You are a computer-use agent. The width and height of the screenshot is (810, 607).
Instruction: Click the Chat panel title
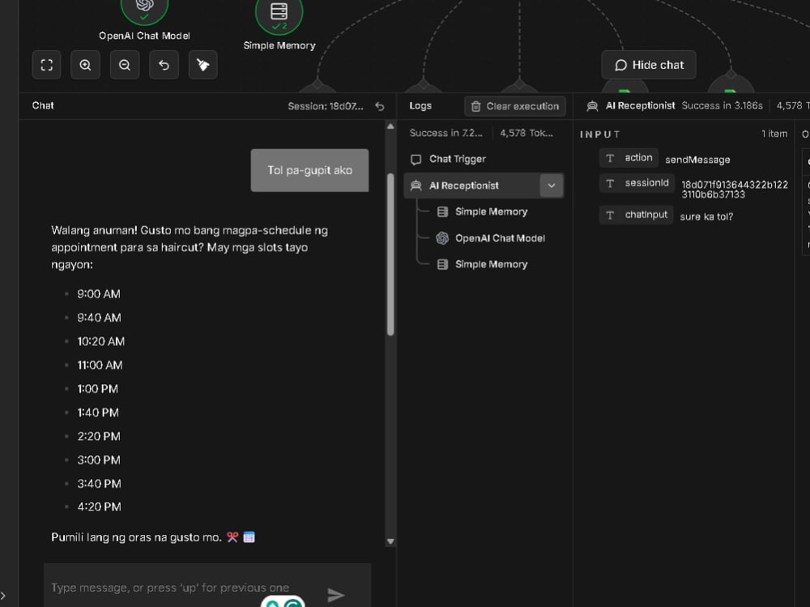tap(43, 106)
